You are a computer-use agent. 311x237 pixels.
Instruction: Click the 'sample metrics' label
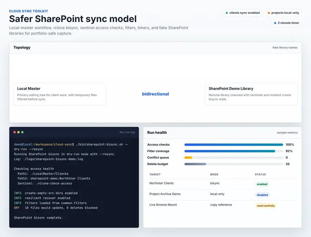tap(287, 133)
